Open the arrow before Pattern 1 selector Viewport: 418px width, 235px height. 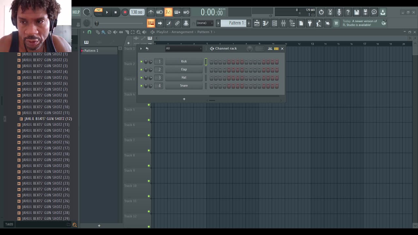click(218, 23)
